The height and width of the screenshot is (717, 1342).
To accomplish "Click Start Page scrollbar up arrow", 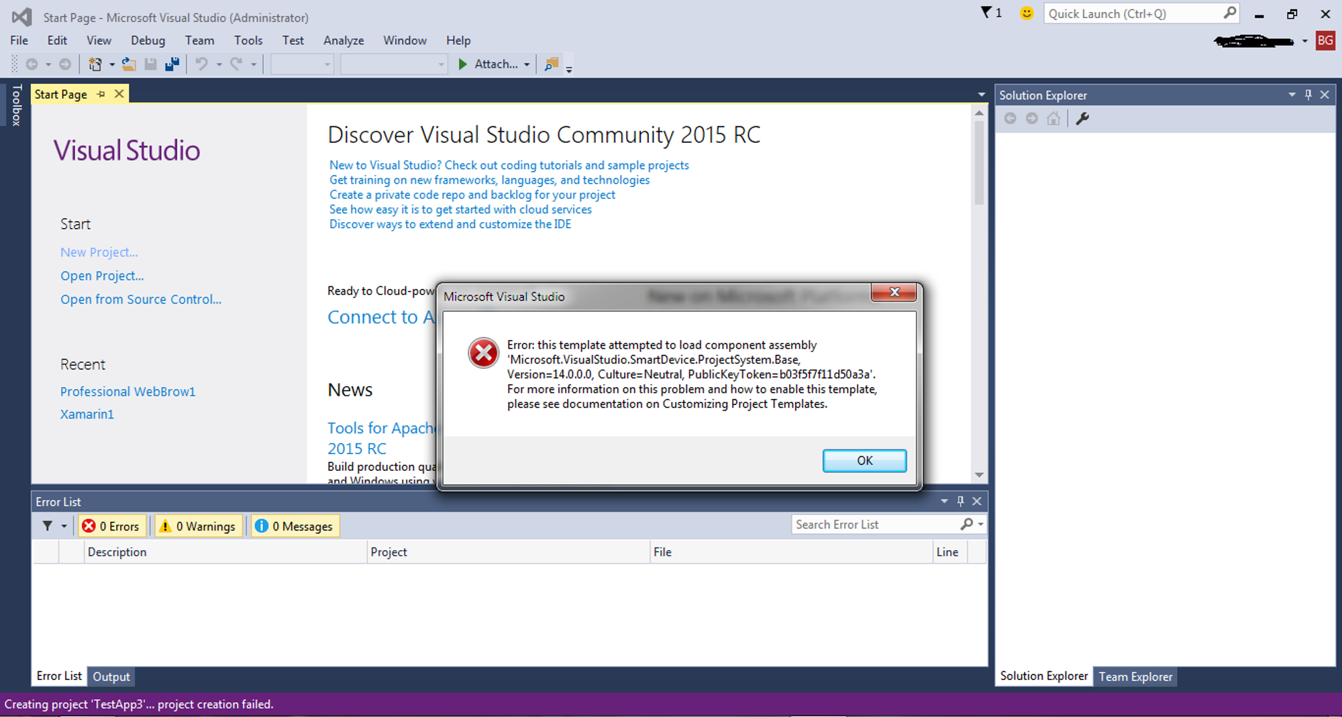I will (980, 113).
